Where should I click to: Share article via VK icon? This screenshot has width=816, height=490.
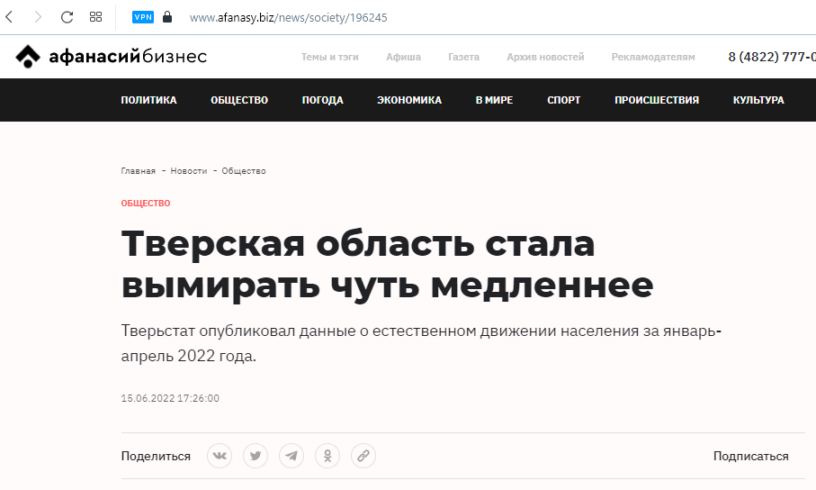pyautogui.click(x=220, y=456)
